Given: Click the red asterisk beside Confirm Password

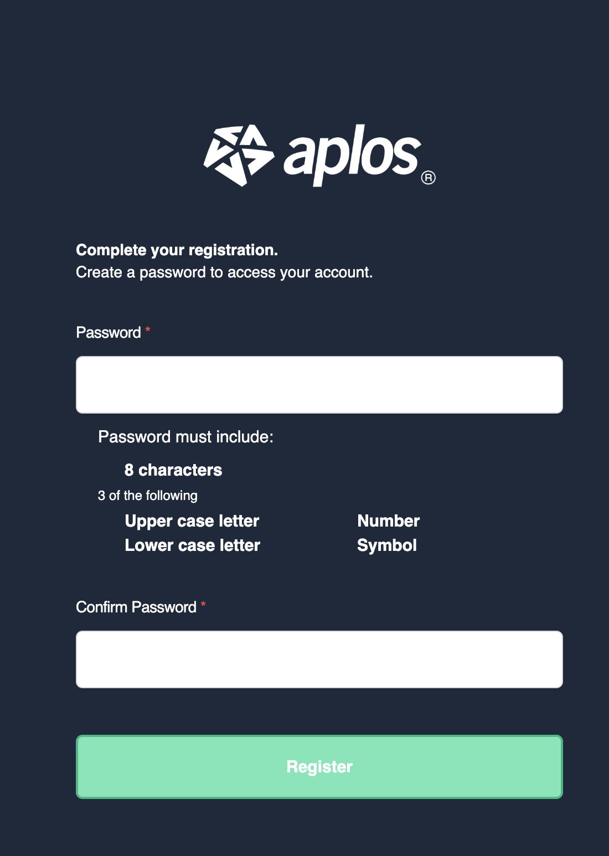Looking at the screenshot, I should tap(203, 605).
